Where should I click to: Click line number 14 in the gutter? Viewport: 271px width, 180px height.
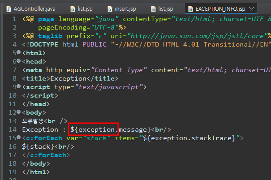pos(13,130)
